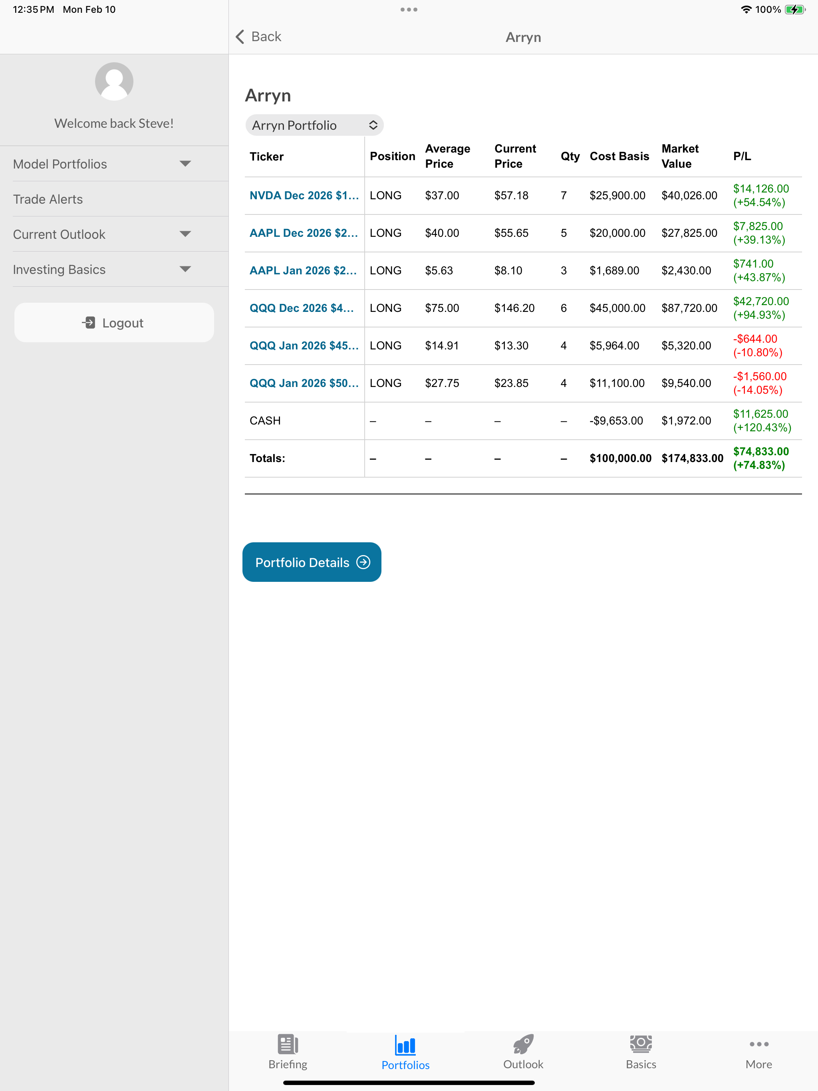Select the -$1,560.00 loss value
Viewport: 818px width, 1091px height.
pos(760,376)
